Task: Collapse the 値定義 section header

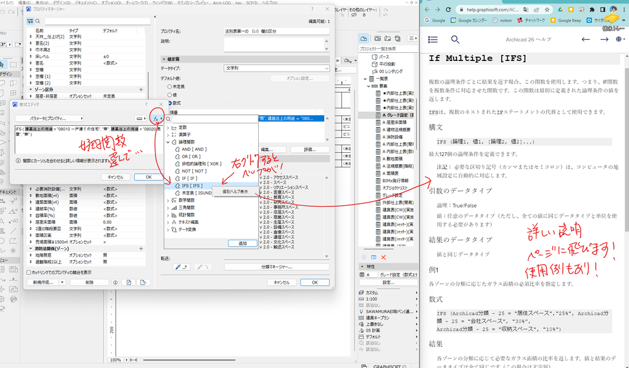Action: (x=164, y=59)
